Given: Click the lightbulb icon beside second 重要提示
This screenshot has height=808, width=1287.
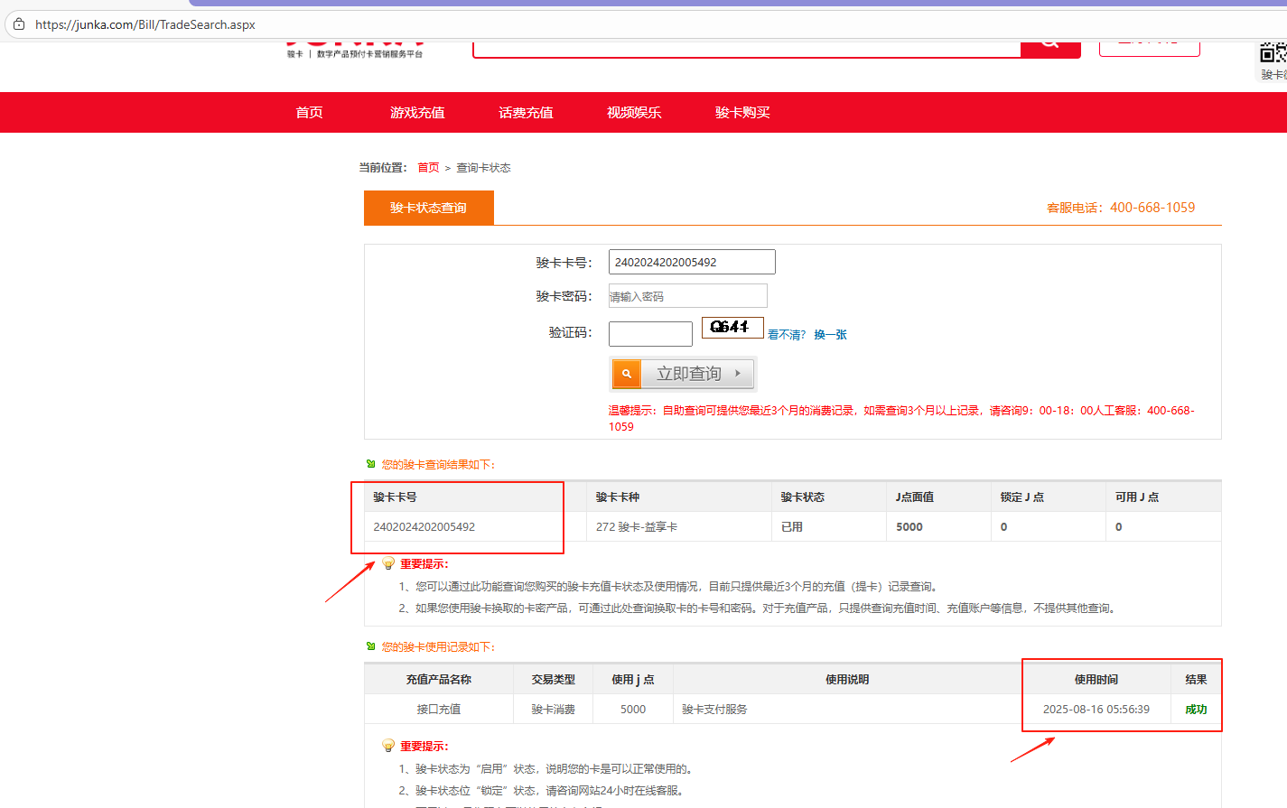Looking at the screenshot, I should tap(388, 746).
